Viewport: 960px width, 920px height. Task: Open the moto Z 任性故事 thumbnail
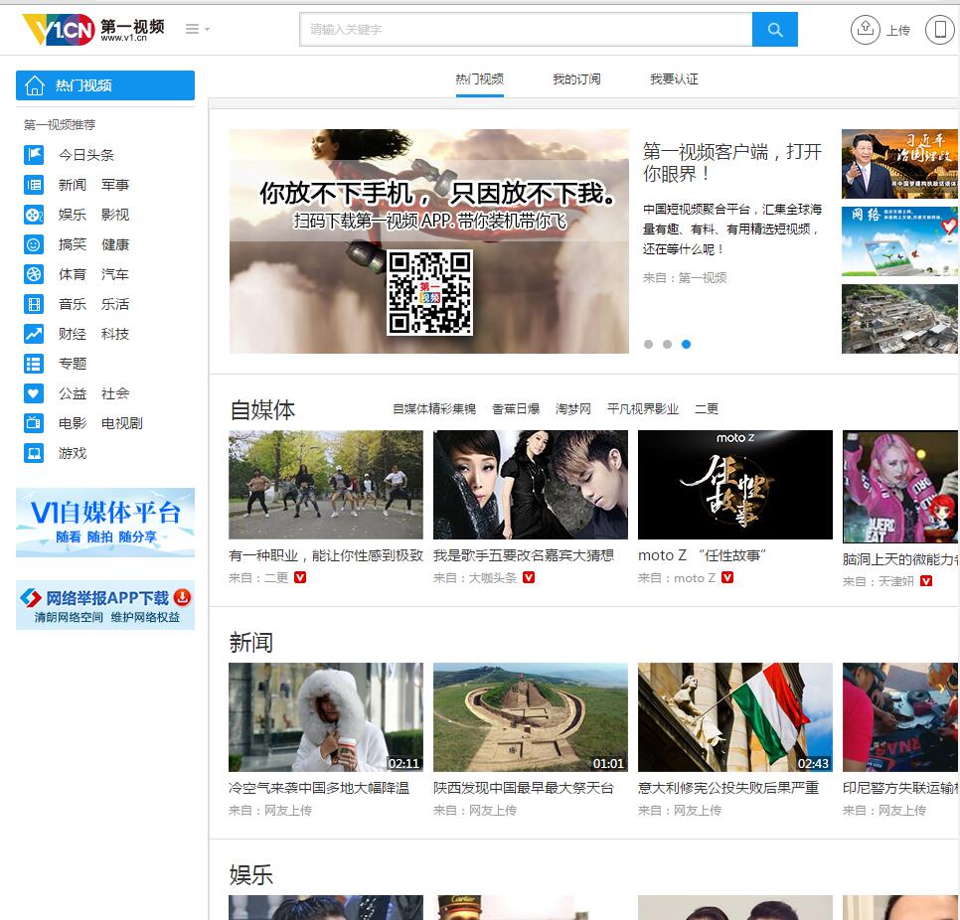tap(735, 485)
